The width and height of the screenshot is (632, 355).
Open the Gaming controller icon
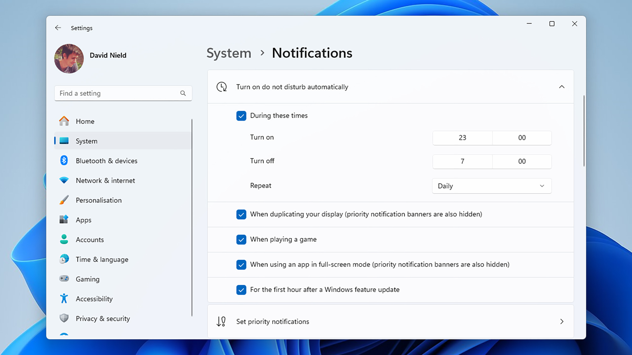tap(64, 279)
